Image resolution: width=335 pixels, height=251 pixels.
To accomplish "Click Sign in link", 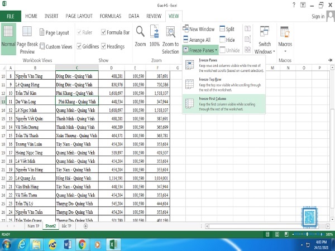I will pos(318,16).
